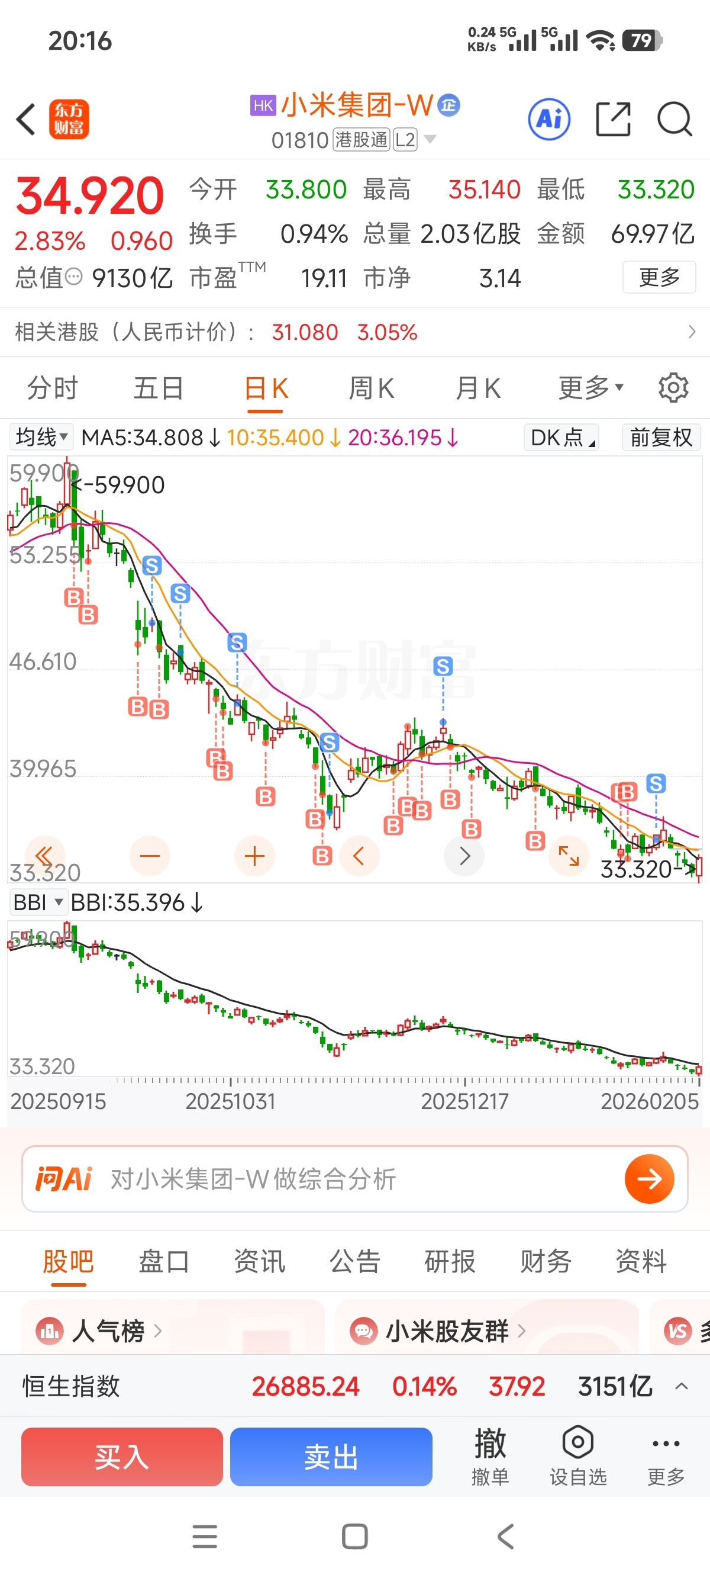Open 前复权 adjustment selector
Screen dimensions: 710x1581
click(x=661, y=438)
